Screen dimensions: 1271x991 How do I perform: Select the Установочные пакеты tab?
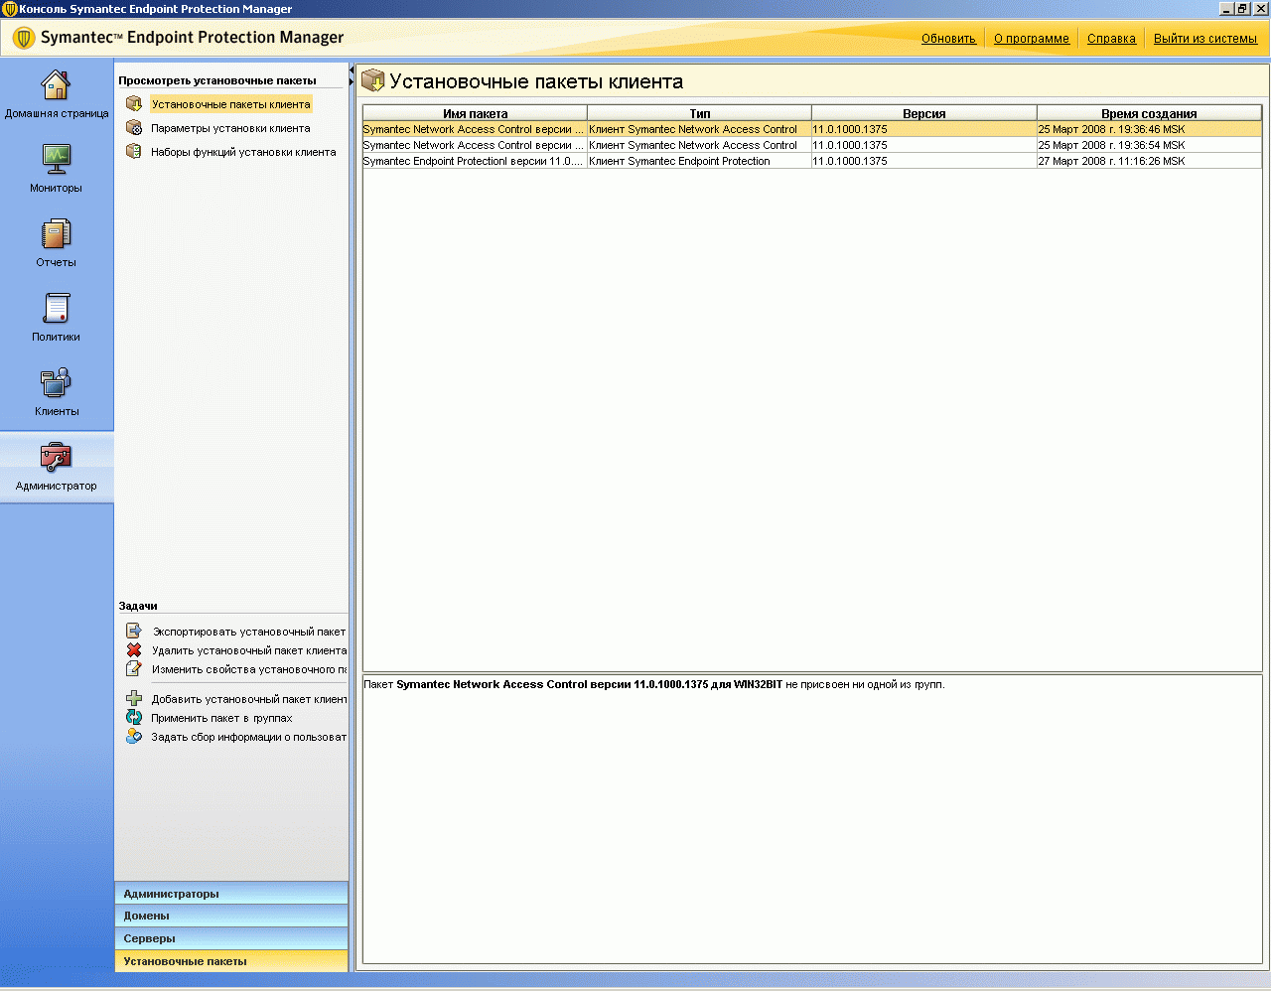(x=231, y=961)
